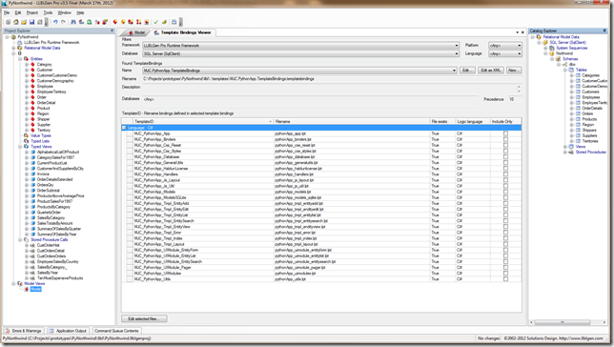This screenshot has width=614, height=347.
Task: Click the pythonApp_js_util.lpt filename cell
Action: 352,186
